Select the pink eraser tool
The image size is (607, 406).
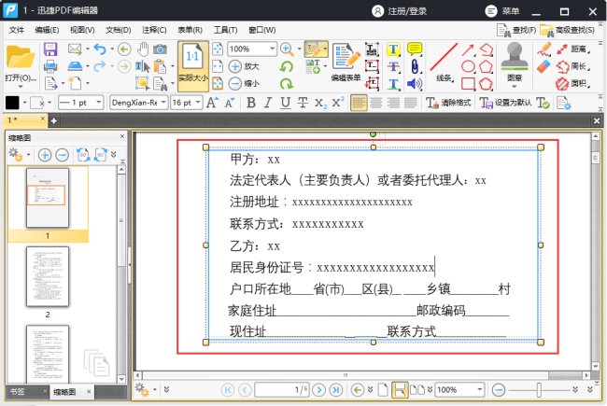[543, 66]
